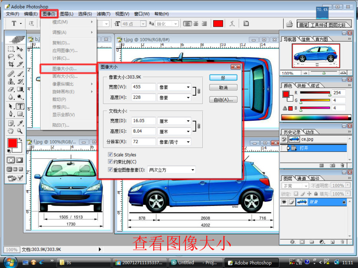Toggle the 重定图像像素 checkbox

point(110,170)
